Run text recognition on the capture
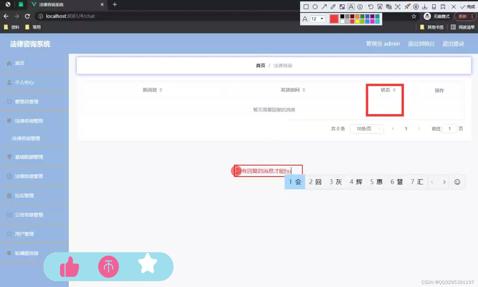478x287 pixels. point(398,7)
